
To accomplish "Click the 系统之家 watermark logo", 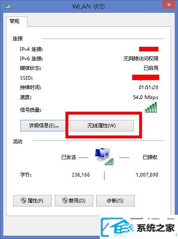I will click(x=139, y=228).
